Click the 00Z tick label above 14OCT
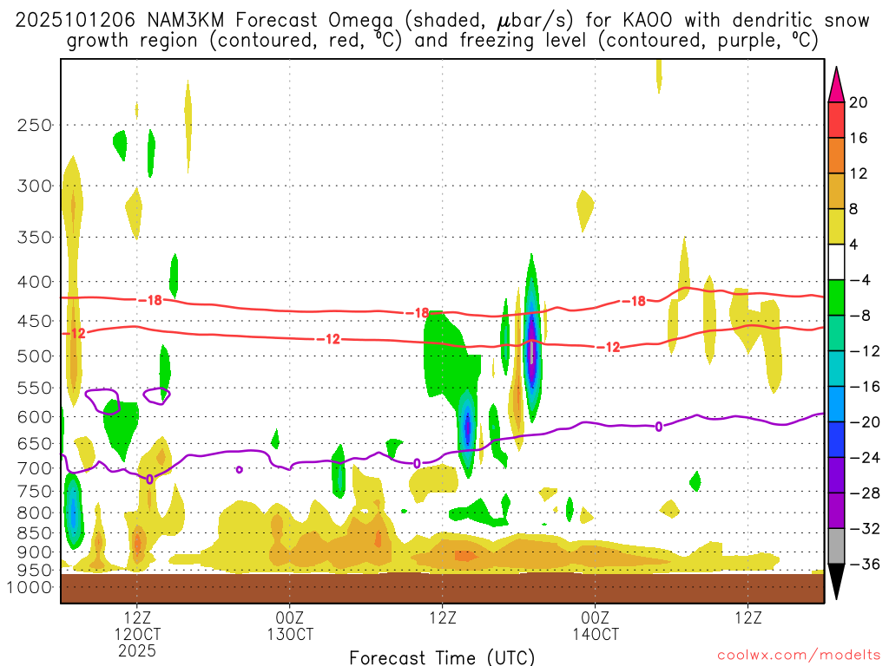 tap(596, 617)
